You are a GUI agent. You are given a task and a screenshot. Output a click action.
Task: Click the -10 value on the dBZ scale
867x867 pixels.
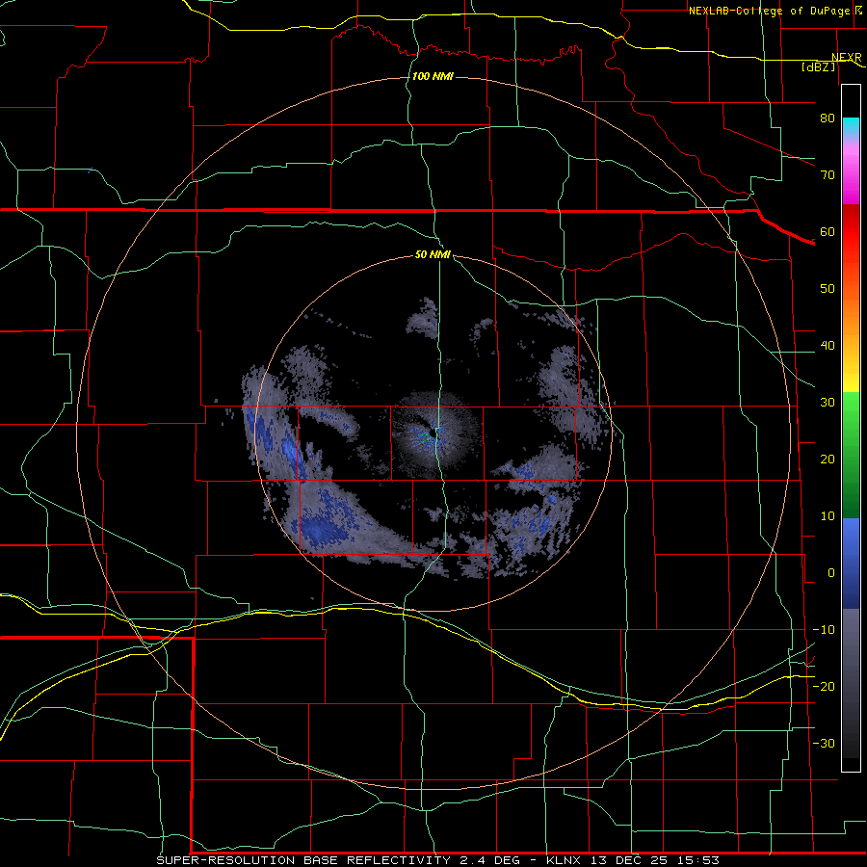[x=824, y=630]
